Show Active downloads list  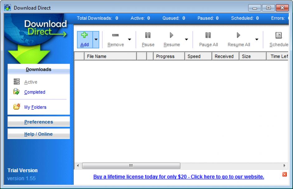pos(31,82)
